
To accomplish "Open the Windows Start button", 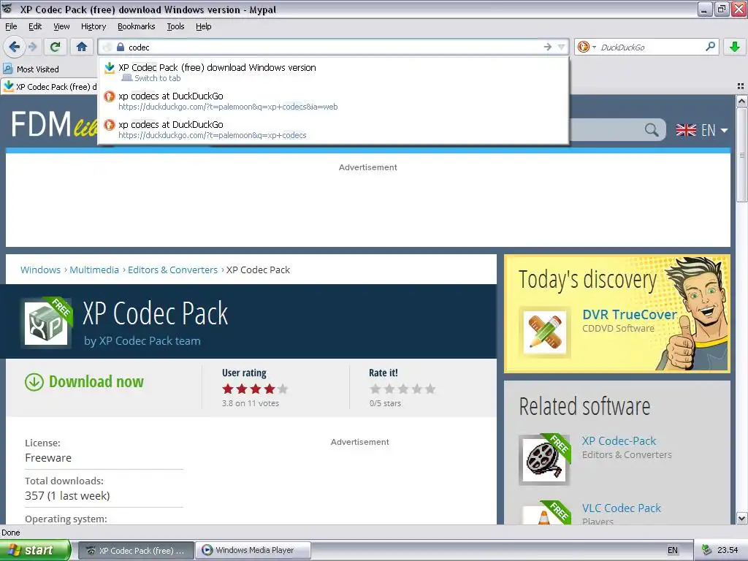I will coord(35,550).
